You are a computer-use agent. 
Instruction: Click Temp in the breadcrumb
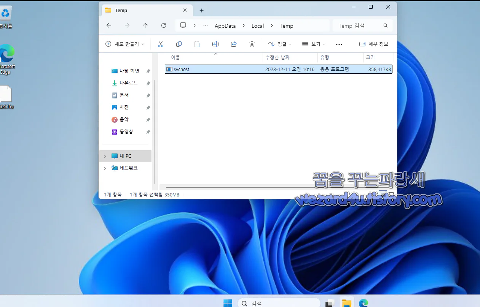tap(286, 26)
